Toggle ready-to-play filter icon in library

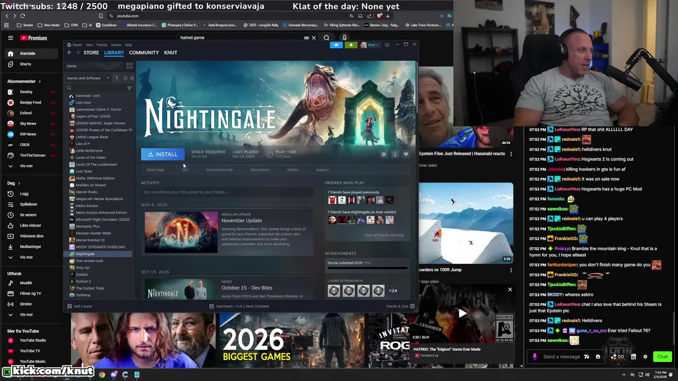pyautogui.click(x=132, y=78)
